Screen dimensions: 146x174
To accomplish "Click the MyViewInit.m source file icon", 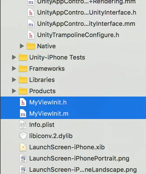I will pos(23,113).
